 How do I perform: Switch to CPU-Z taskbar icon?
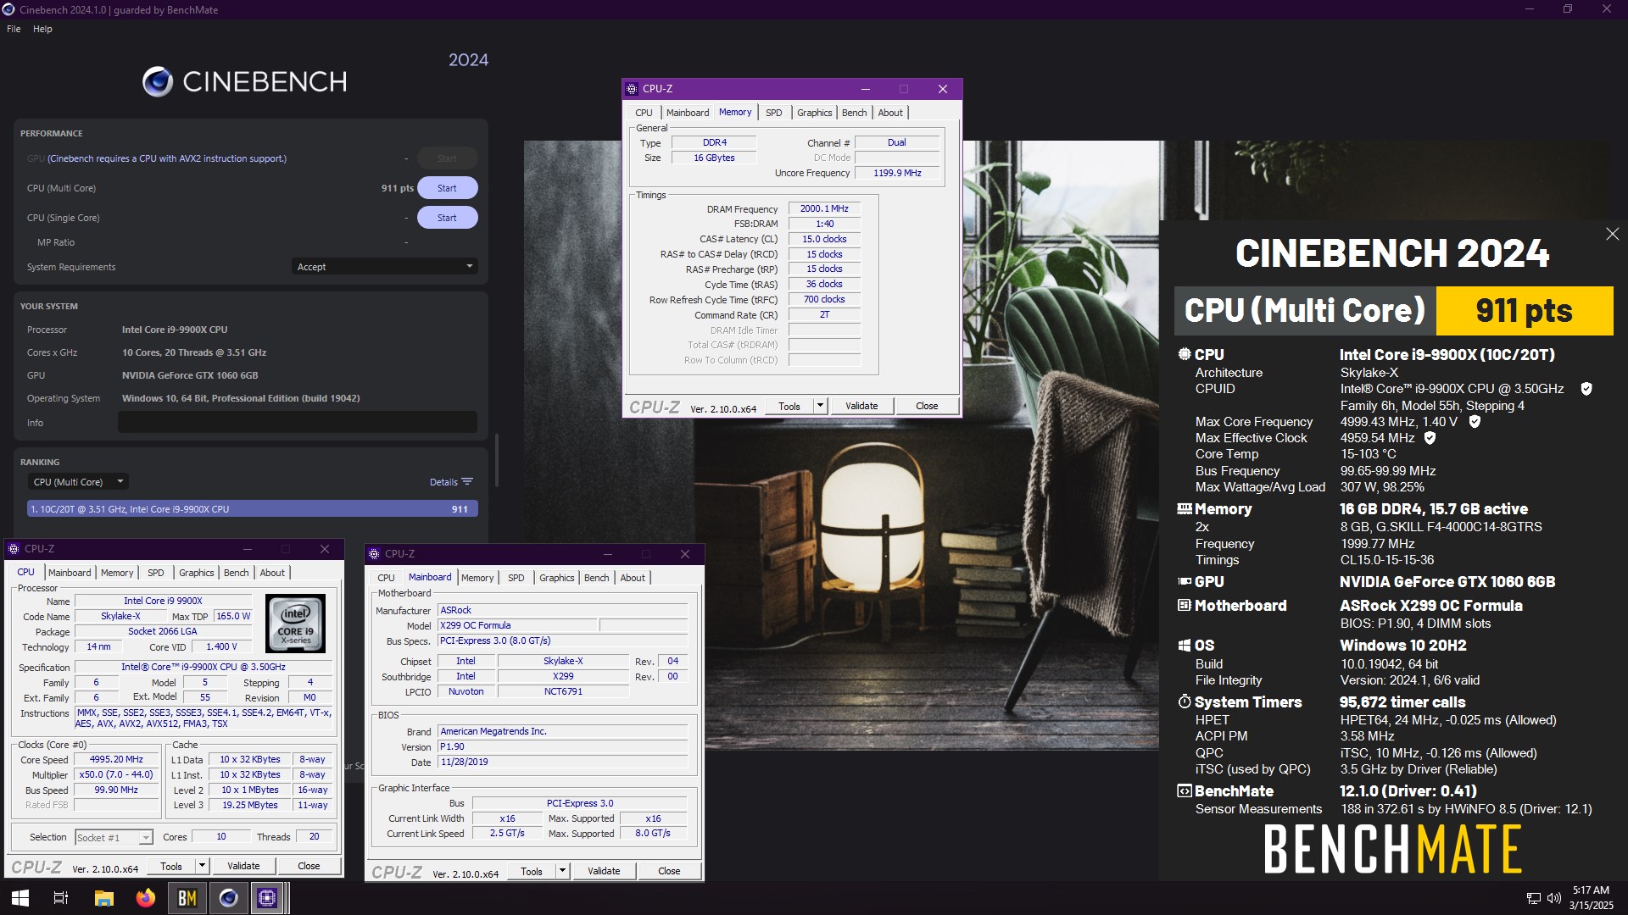267,898
